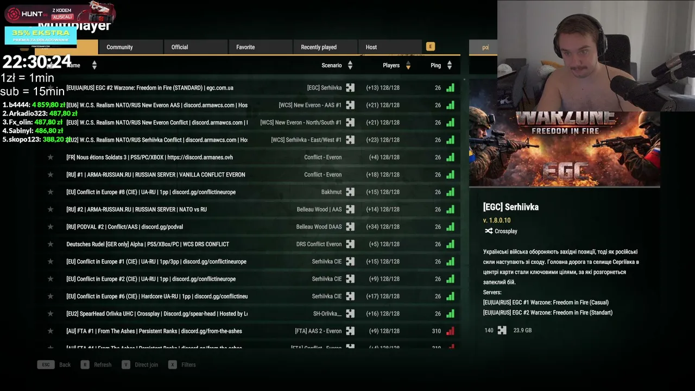The image size is (695, 391).
Task: Click ping bars on RU #1 ARMA-RUSSIAN.RU row
Action: tap(450, 175)
